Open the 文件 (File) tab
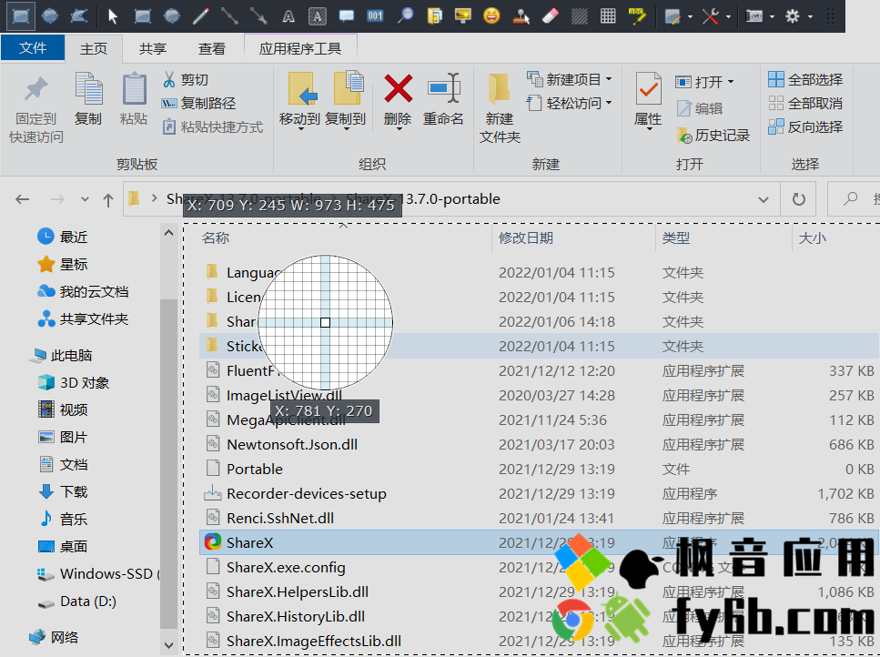The height and width of the screenshot is (657, 880). (33, 48)
